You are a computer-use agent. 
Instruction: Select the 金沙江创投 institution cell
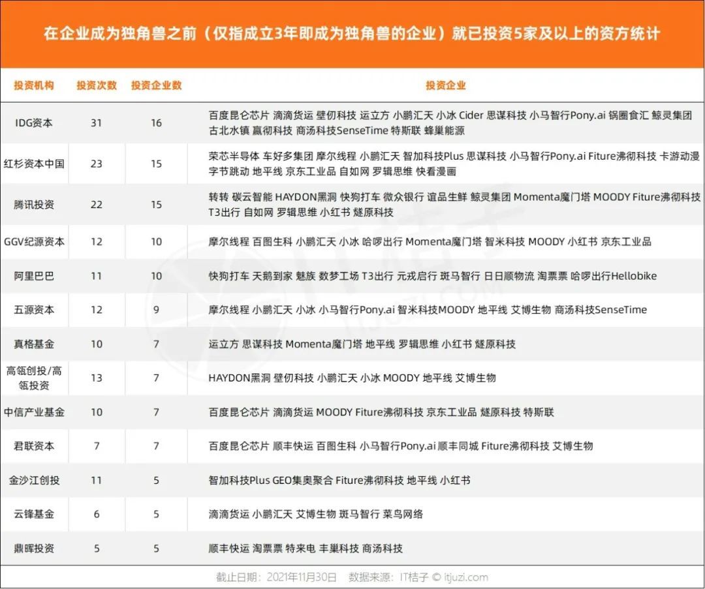[34, 480]
